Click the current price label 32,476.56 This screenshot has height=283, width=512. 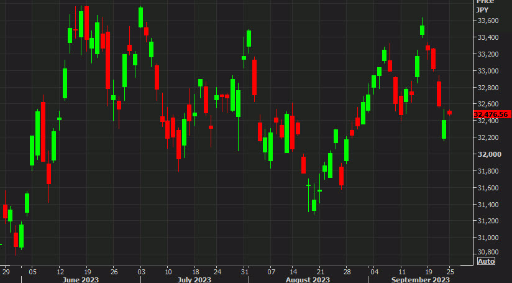(490, 114)
